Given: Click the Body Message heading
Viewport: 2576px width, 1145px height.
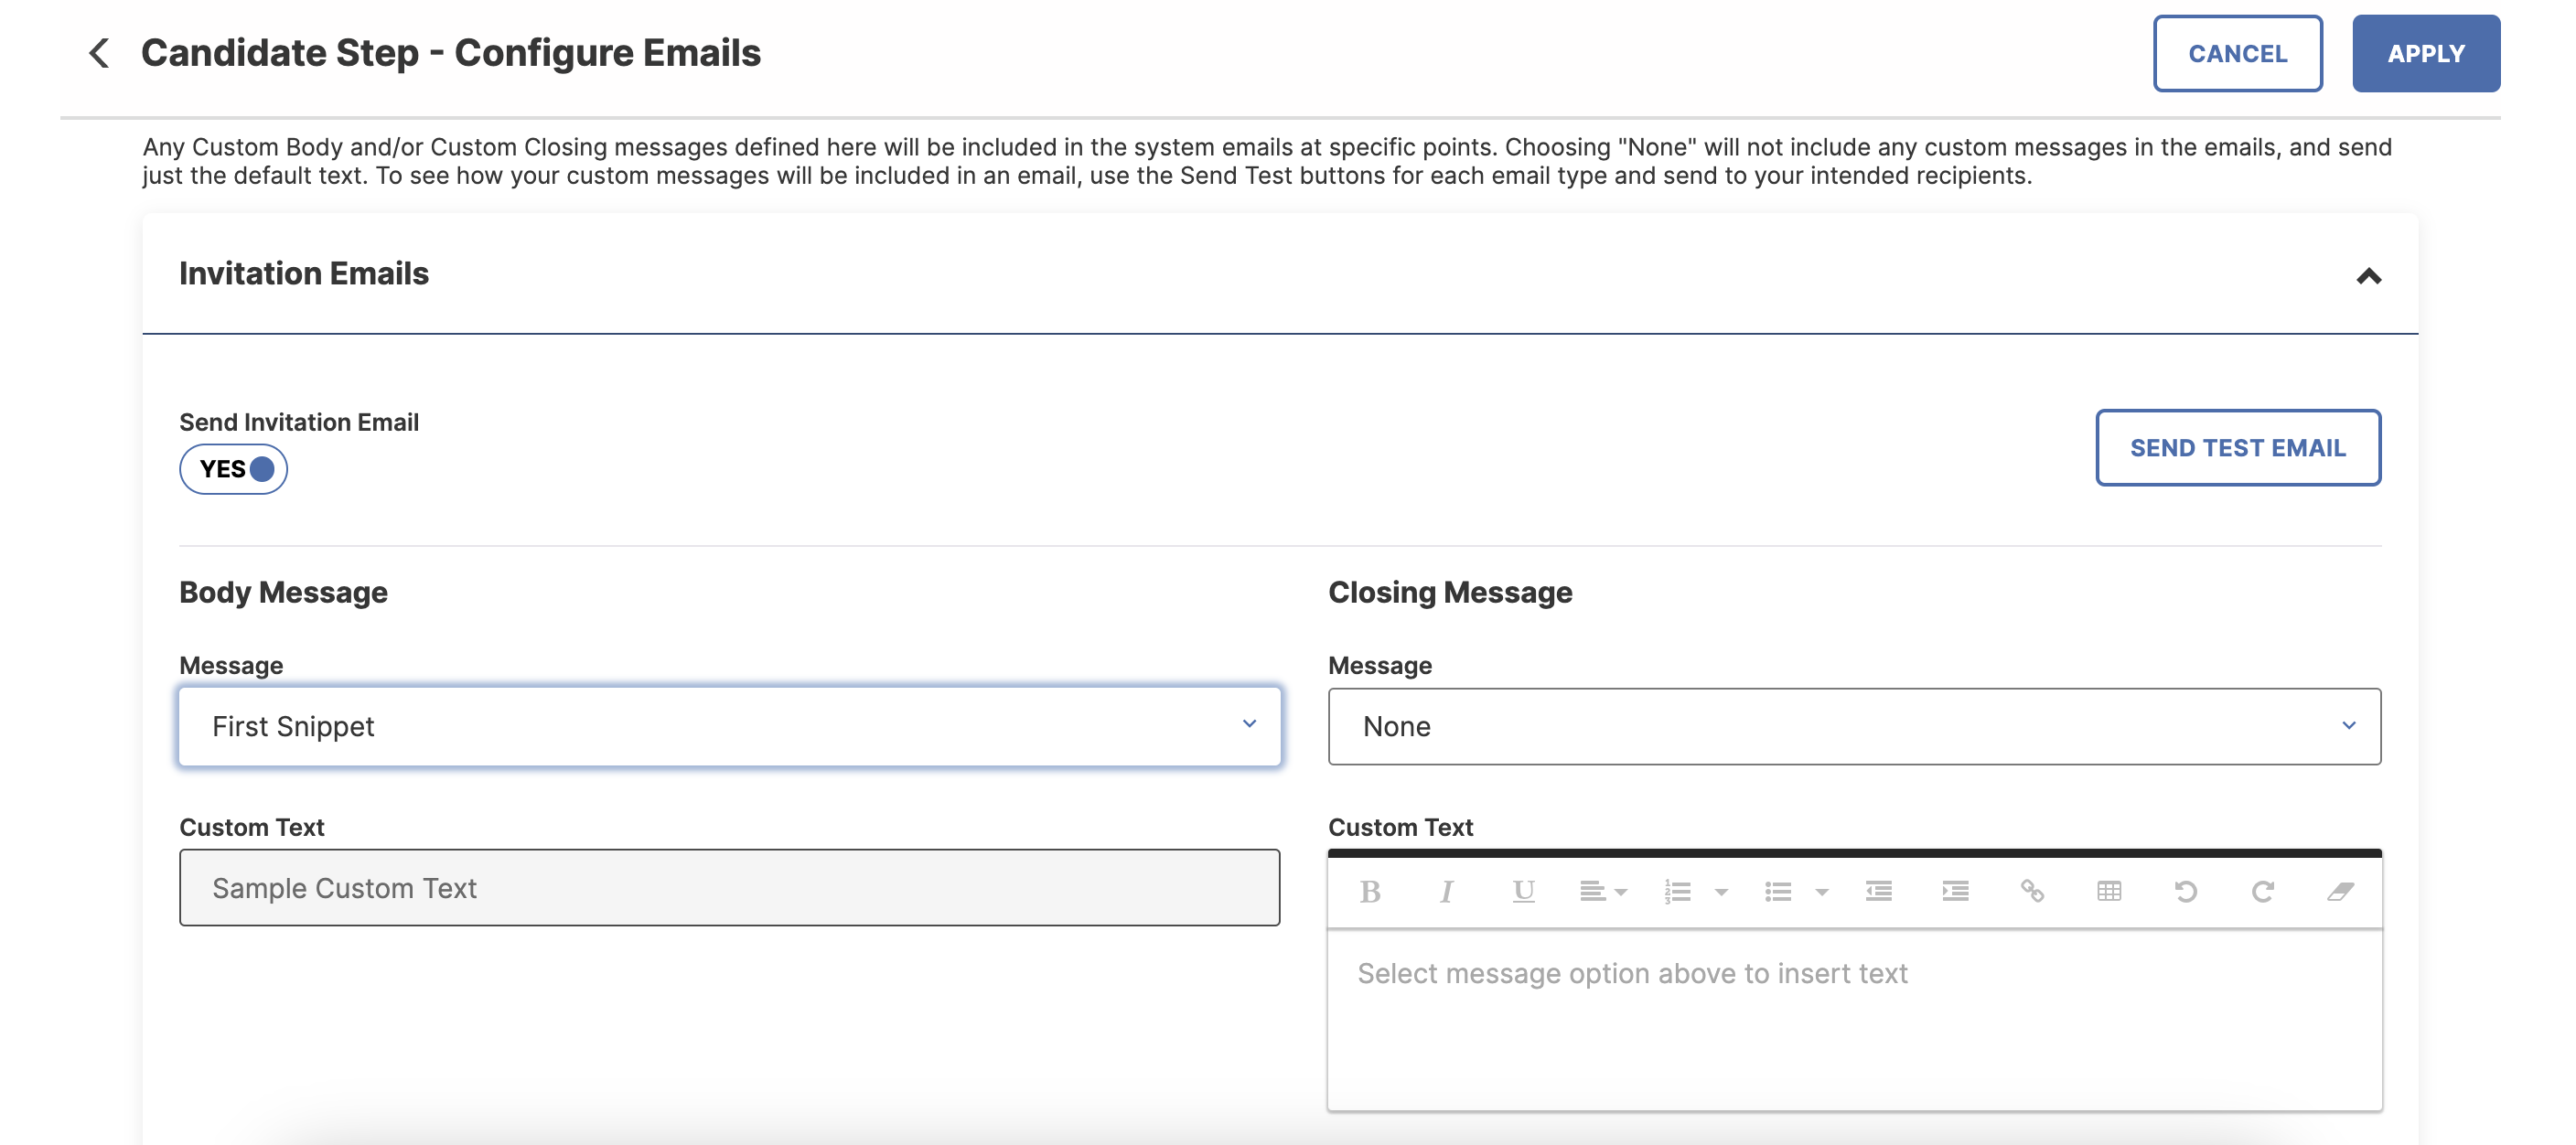Looking at the screenshot, I should pyautogui.click(x=283, y=592).
